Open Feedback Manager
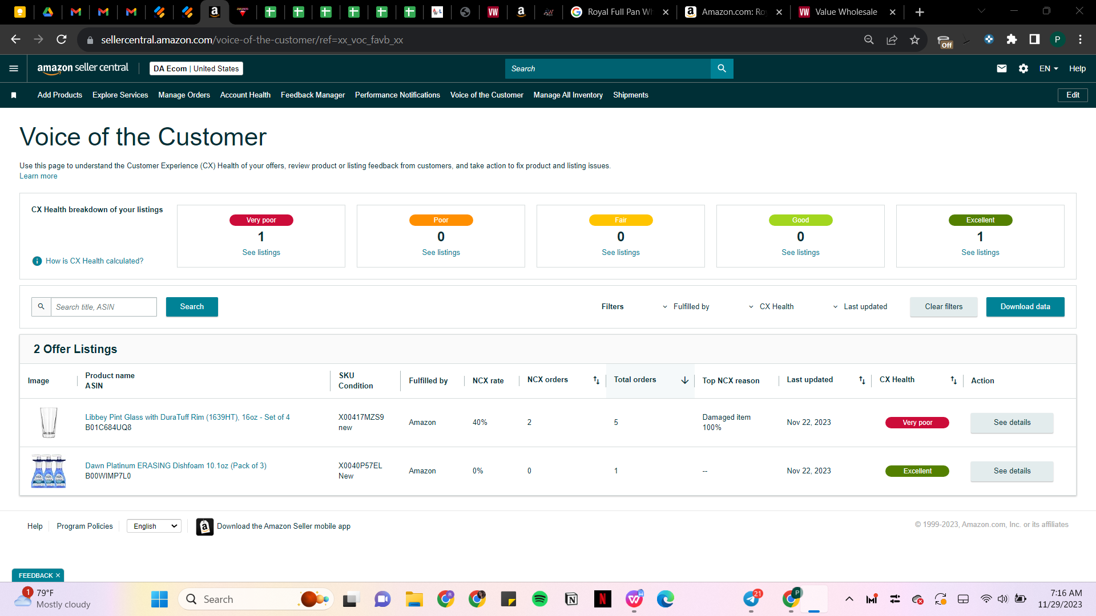Image resolution: width=1096 pixels, height=616 pixels. (313, 95)
